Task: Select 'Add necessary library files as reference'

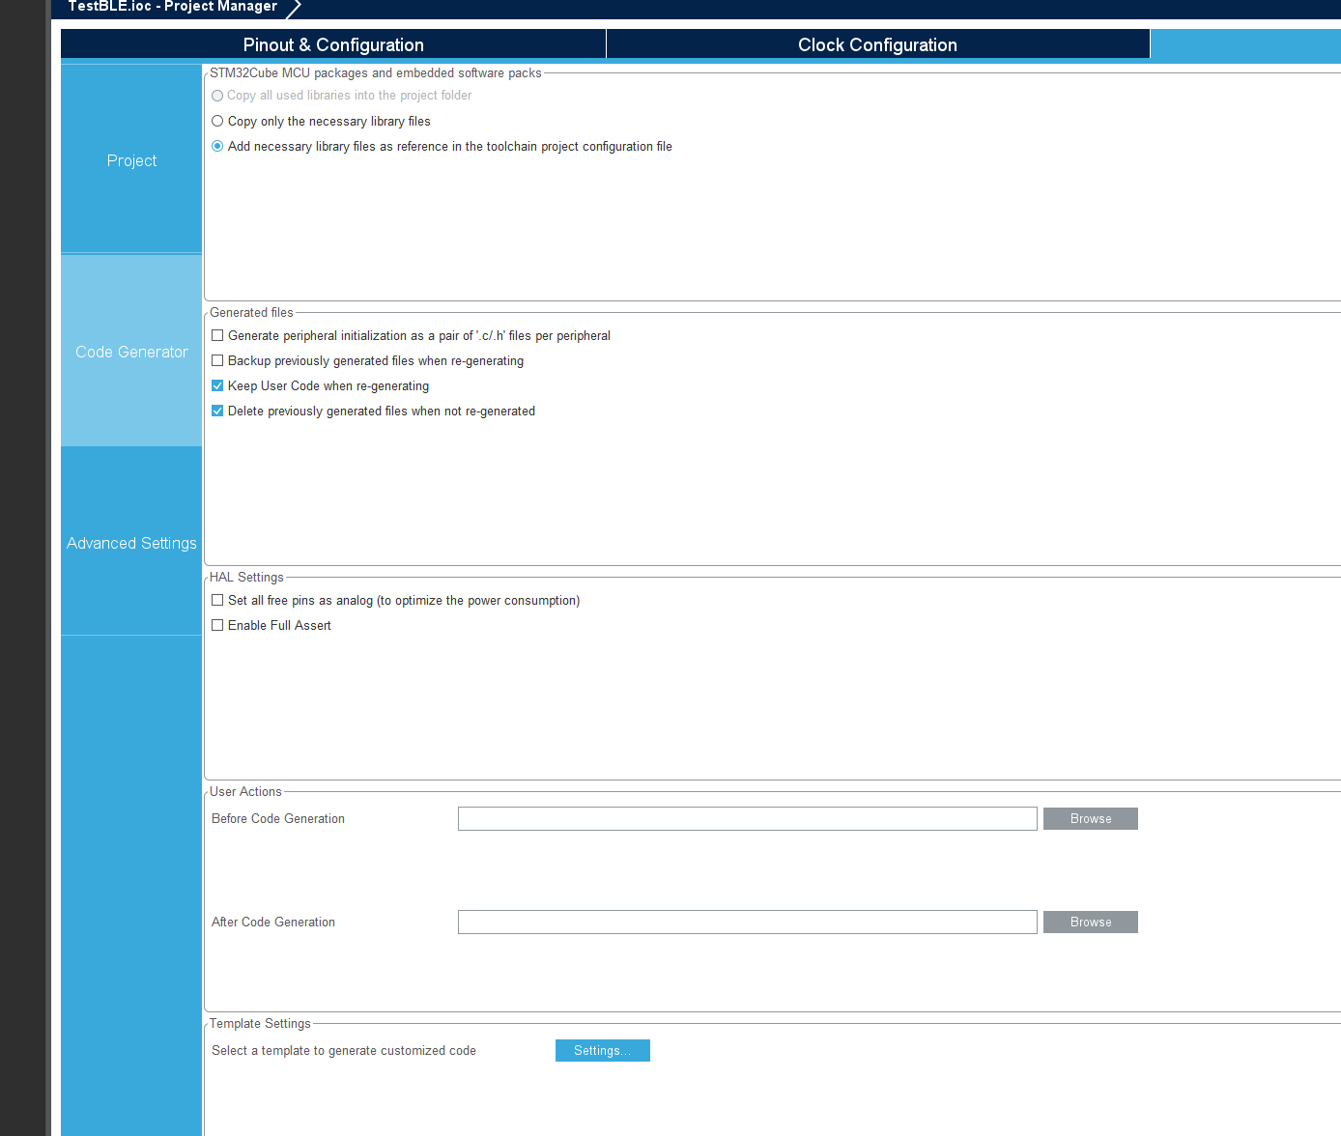Action: (x=216, y=146)
